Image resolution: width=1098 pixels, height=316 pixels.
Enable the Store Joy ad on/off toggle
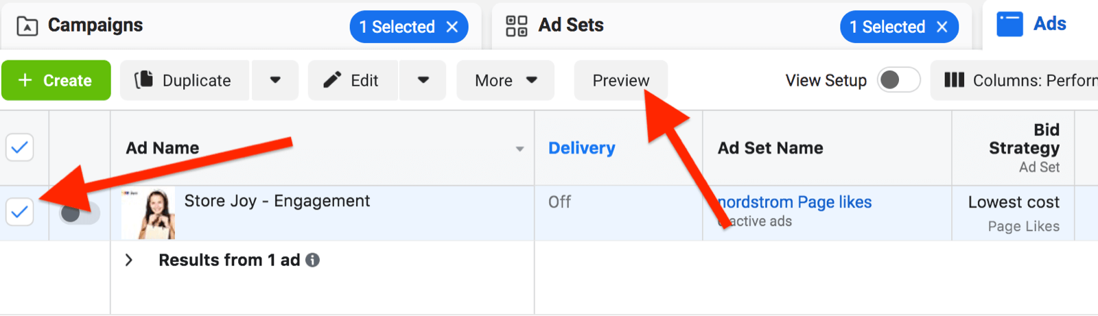(79, 213)
